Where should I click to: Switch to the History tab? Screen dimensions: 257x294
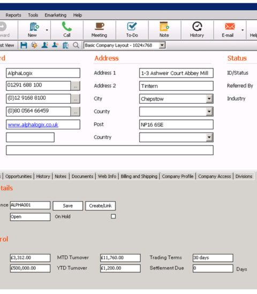[x=43, y=176]
